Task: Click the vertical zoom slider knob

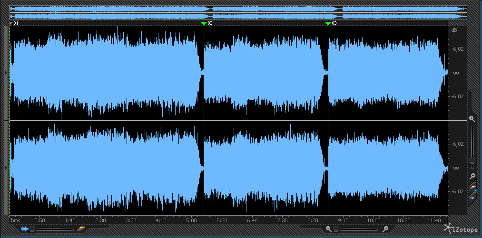Action: click(x=472, y=162)
